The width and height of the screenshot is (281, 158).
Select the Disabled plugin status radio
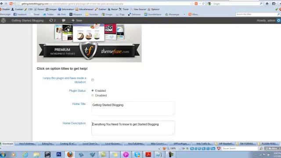93,96
